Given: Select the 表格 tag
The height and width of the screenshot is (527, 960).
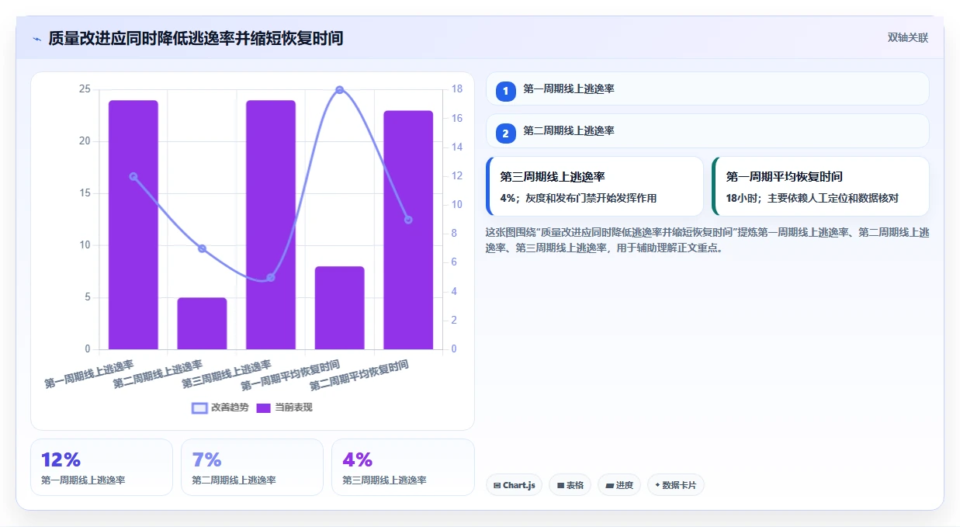Looking at the screenshot, I should 570,485.
